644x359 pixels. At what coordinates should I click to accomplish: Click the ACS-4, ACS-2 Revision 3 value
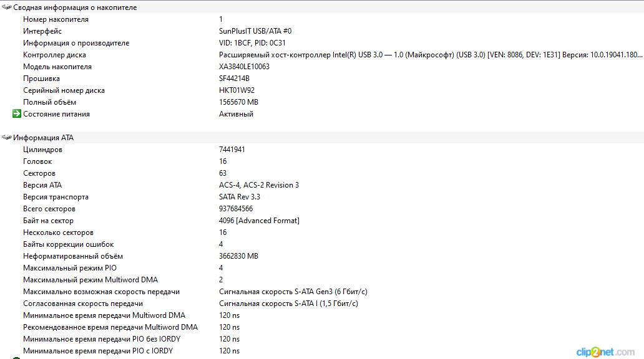[259, 185]
